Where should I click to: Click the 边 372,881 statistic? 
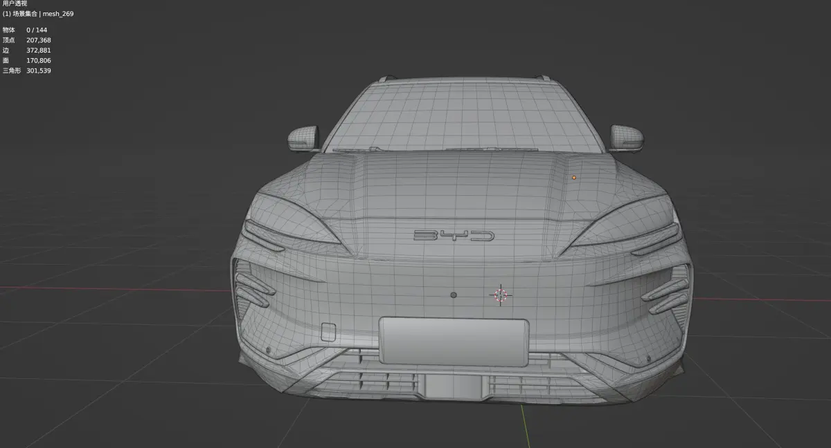coord(26,50)
